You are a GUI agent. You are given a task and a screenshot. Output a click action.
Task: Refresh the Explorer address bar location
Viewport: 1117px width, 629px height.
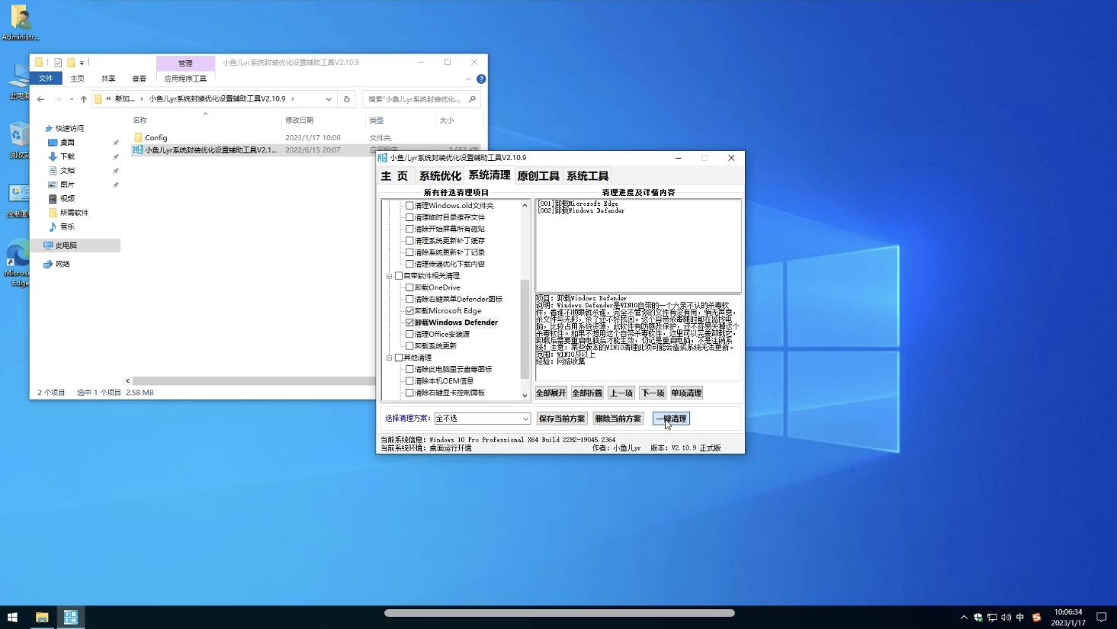tap(347, 99)
